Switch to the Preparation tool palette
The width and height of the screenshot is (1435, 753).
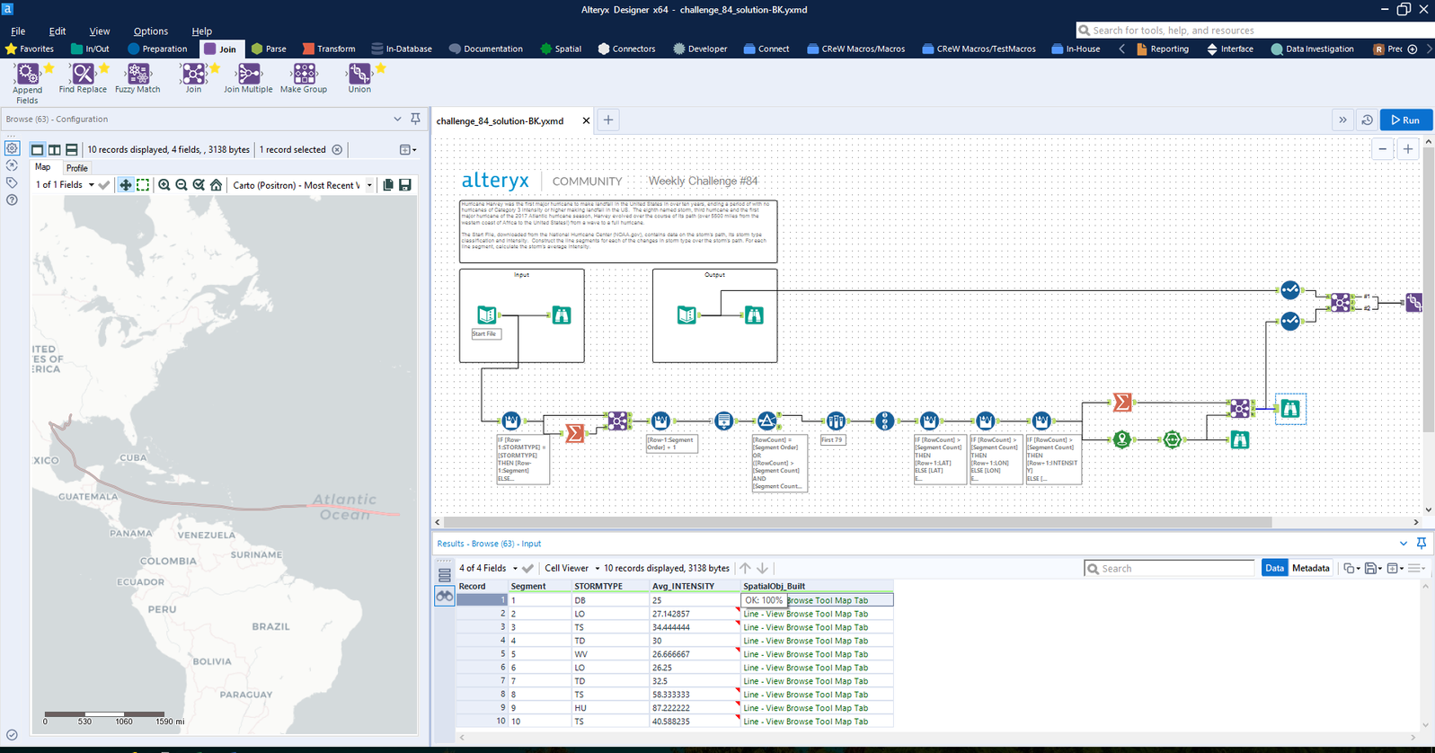pyautogui.click(x=158, y=49)
